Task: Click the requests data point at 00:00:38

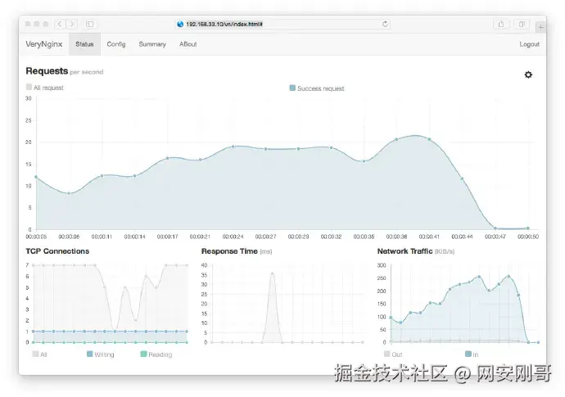Action: [396, 139]
